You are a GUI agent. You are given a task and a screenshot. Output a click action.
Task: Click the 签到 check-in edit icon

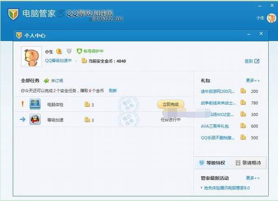(x=257, y=61)
